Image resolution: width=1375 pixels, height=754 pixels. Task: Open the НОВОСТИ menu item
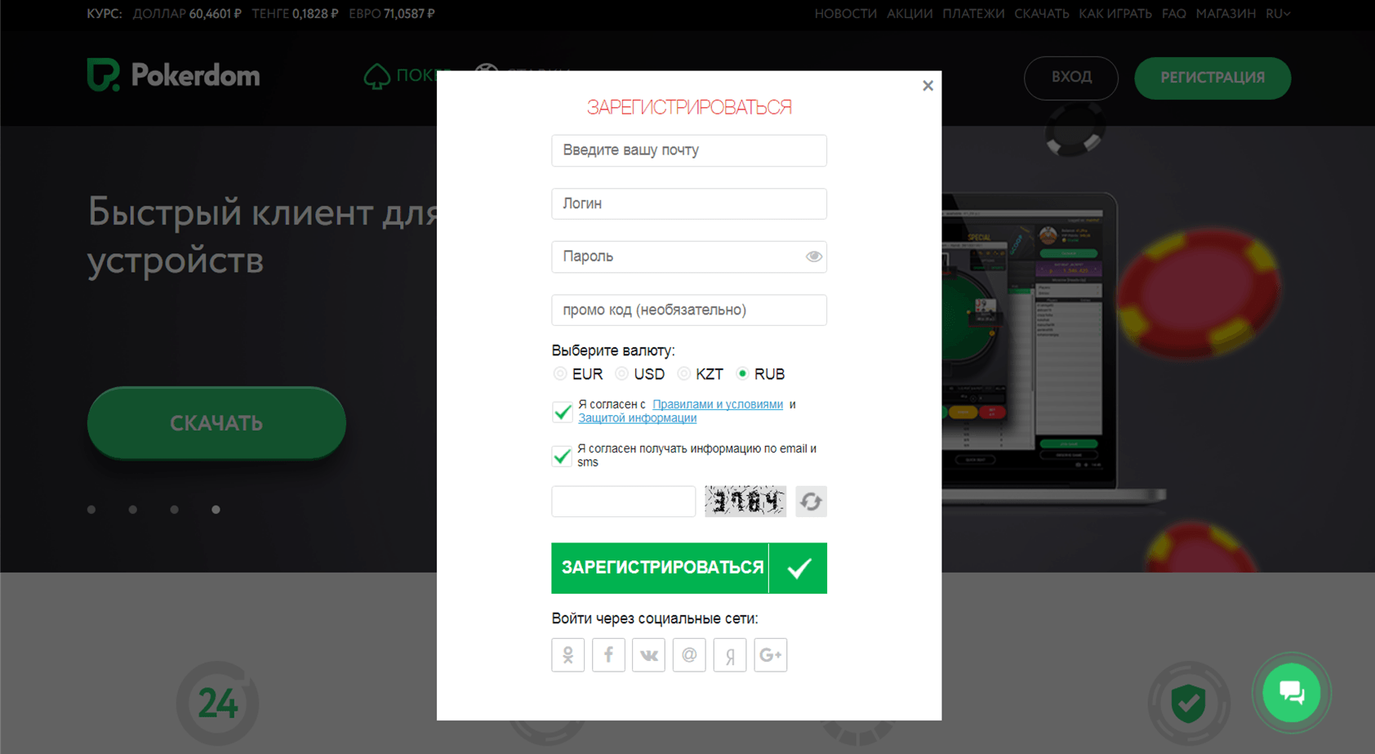[x=845, y=14]
